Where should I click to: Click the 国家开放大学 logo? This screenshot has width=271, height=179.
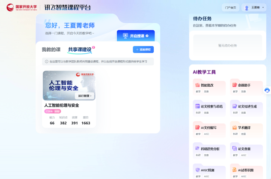tap(22, 7)
